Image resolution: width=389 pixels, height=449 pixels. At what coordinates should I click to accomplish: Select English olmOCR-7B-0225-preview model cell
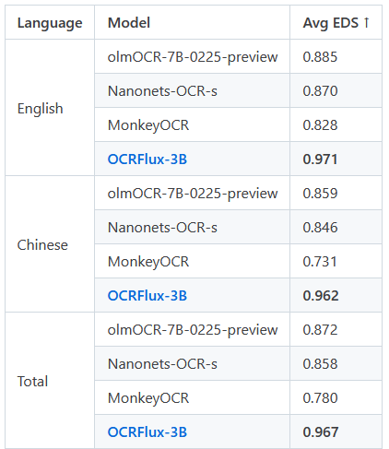[x=192, y=56]
